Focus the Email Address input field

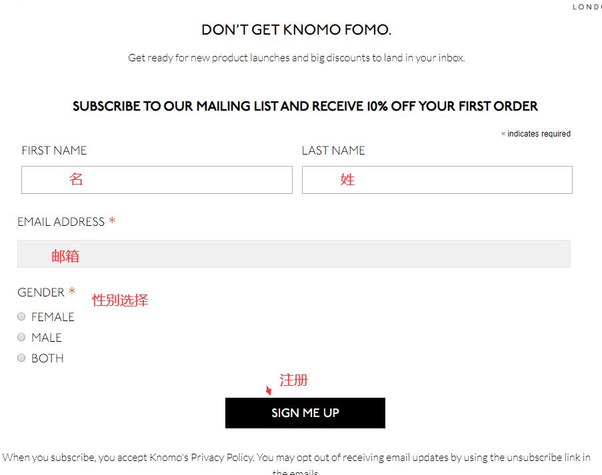[x=293, y=254]
